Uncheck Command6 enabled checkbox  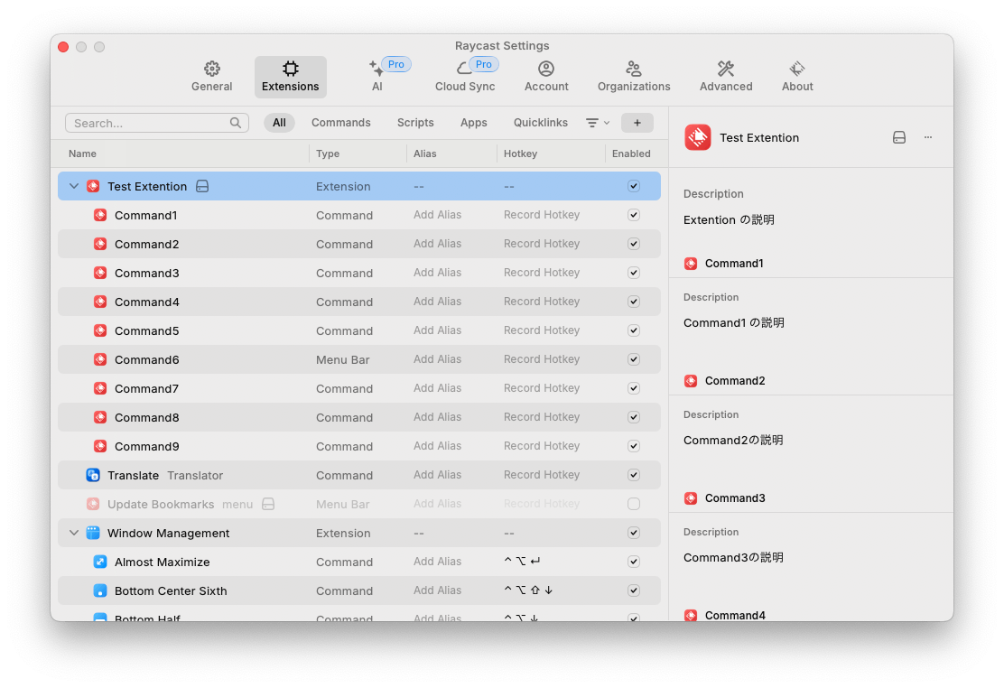(x=633, y=358)
